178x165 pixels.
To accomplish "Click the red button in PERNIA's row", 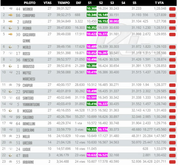I will tap(172, 28).
